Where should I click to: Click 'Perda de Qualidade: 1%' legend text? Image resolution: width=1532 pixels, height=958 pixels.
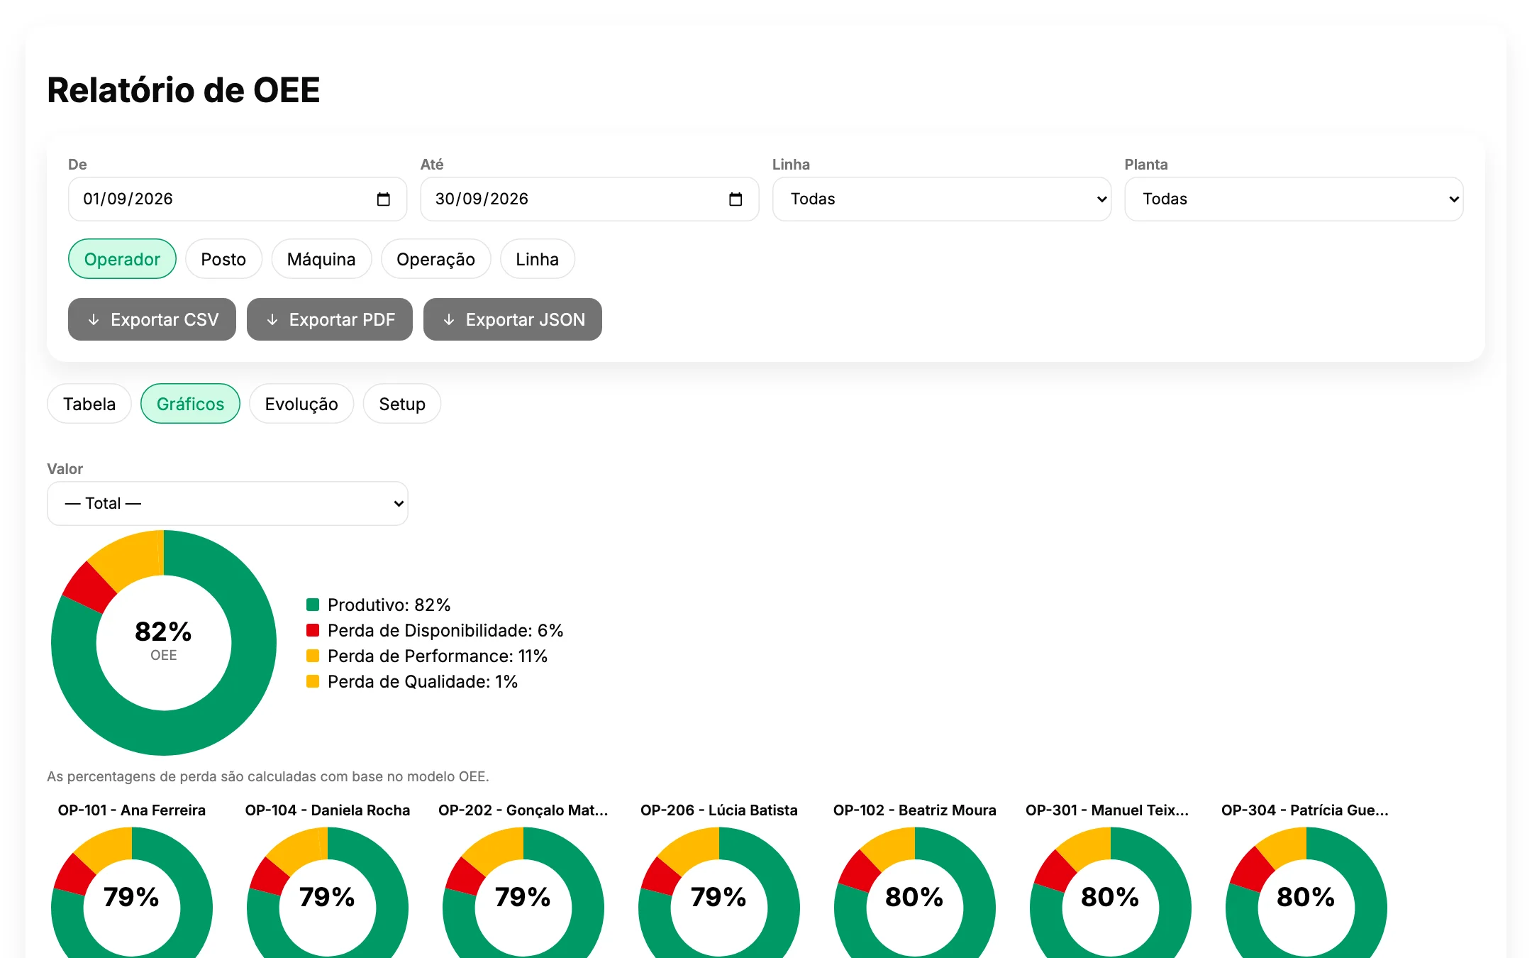pyautogui.click(x=423, y=681)
